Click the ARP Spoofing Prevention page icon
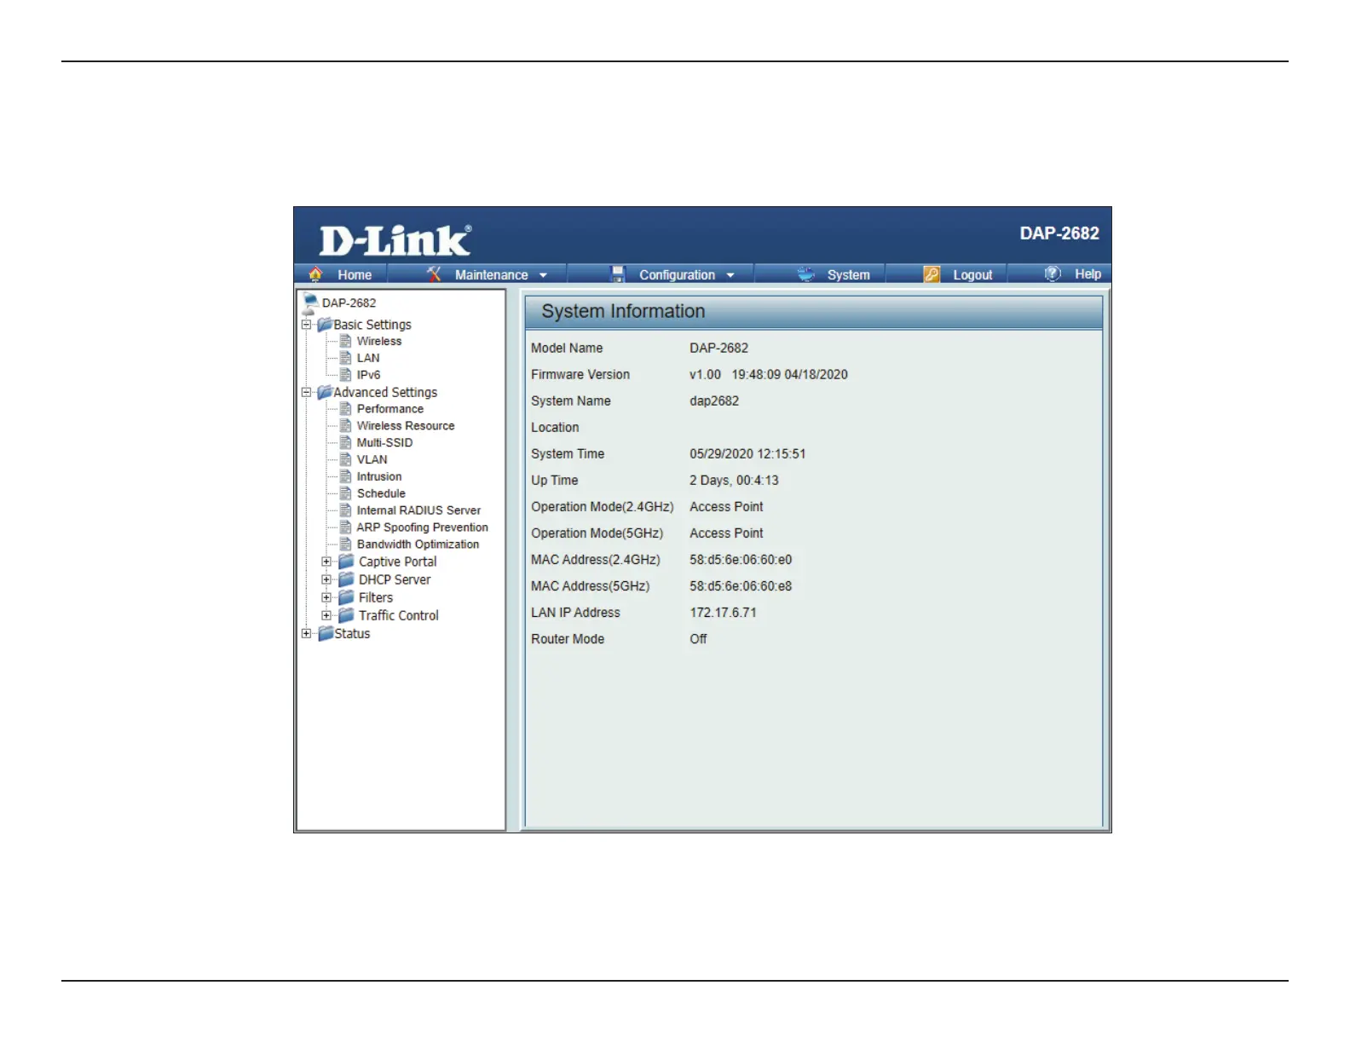Screen dimensions: 1350x1043 345,527
